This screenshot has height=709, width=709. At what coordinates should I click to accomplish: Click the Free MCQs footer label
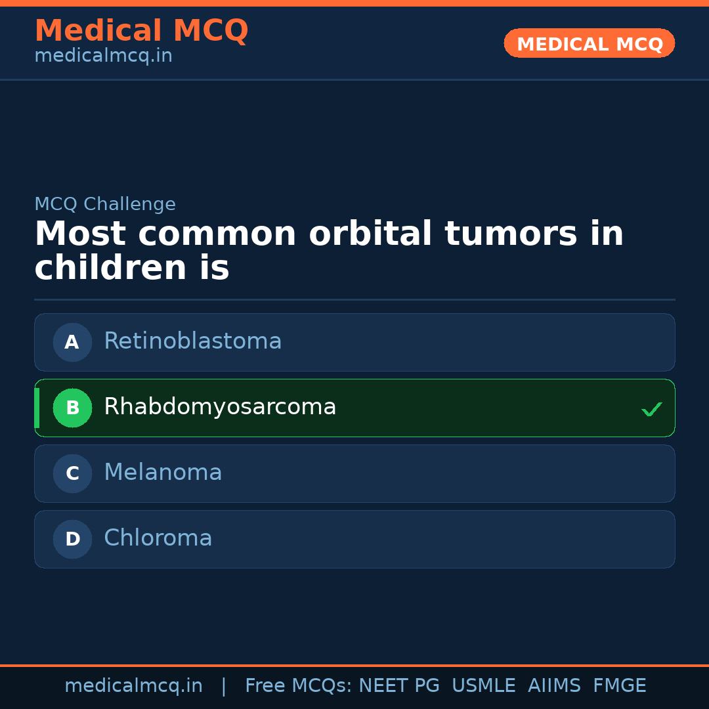299,686
